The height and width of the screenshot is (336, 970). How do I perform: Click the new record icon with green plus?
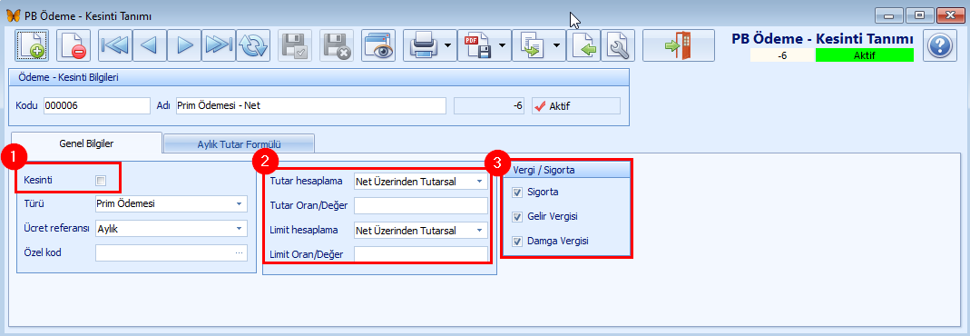(32, 45)
